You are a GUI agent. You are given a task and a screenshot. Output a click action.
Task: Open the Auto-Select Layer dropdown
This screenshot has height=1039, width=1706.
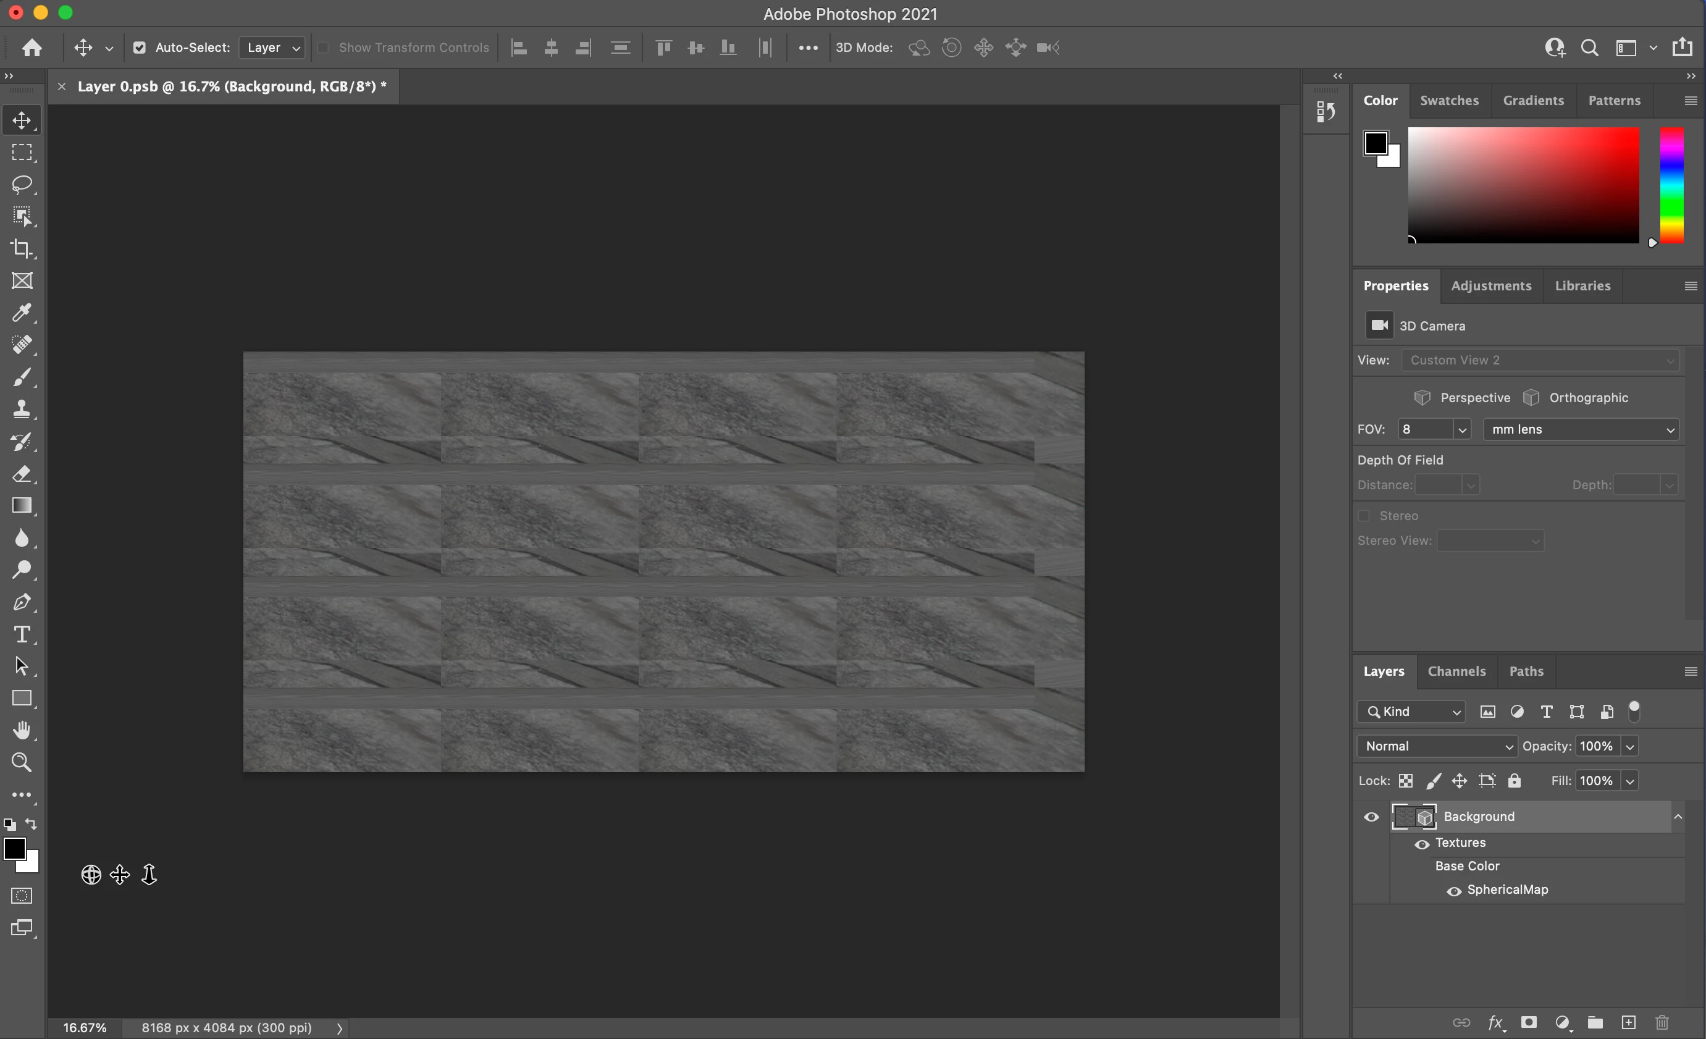pyautogui.click(x=272, y=48)
